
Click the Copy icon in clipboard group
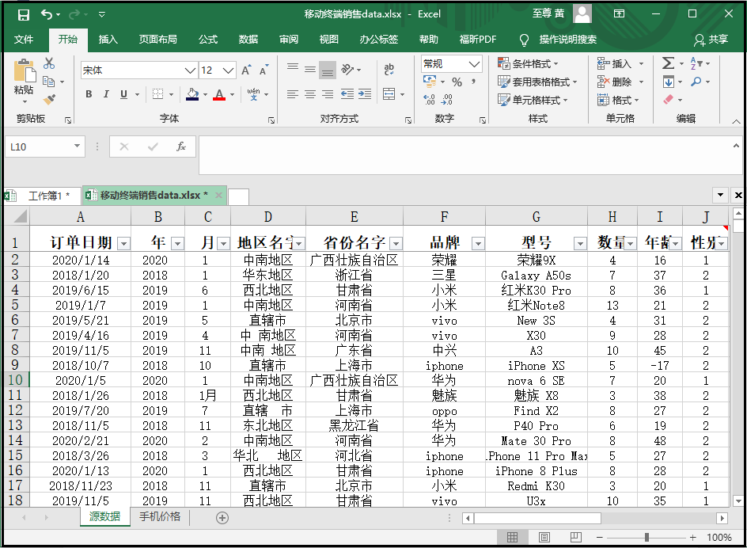(x=48, y=82)
